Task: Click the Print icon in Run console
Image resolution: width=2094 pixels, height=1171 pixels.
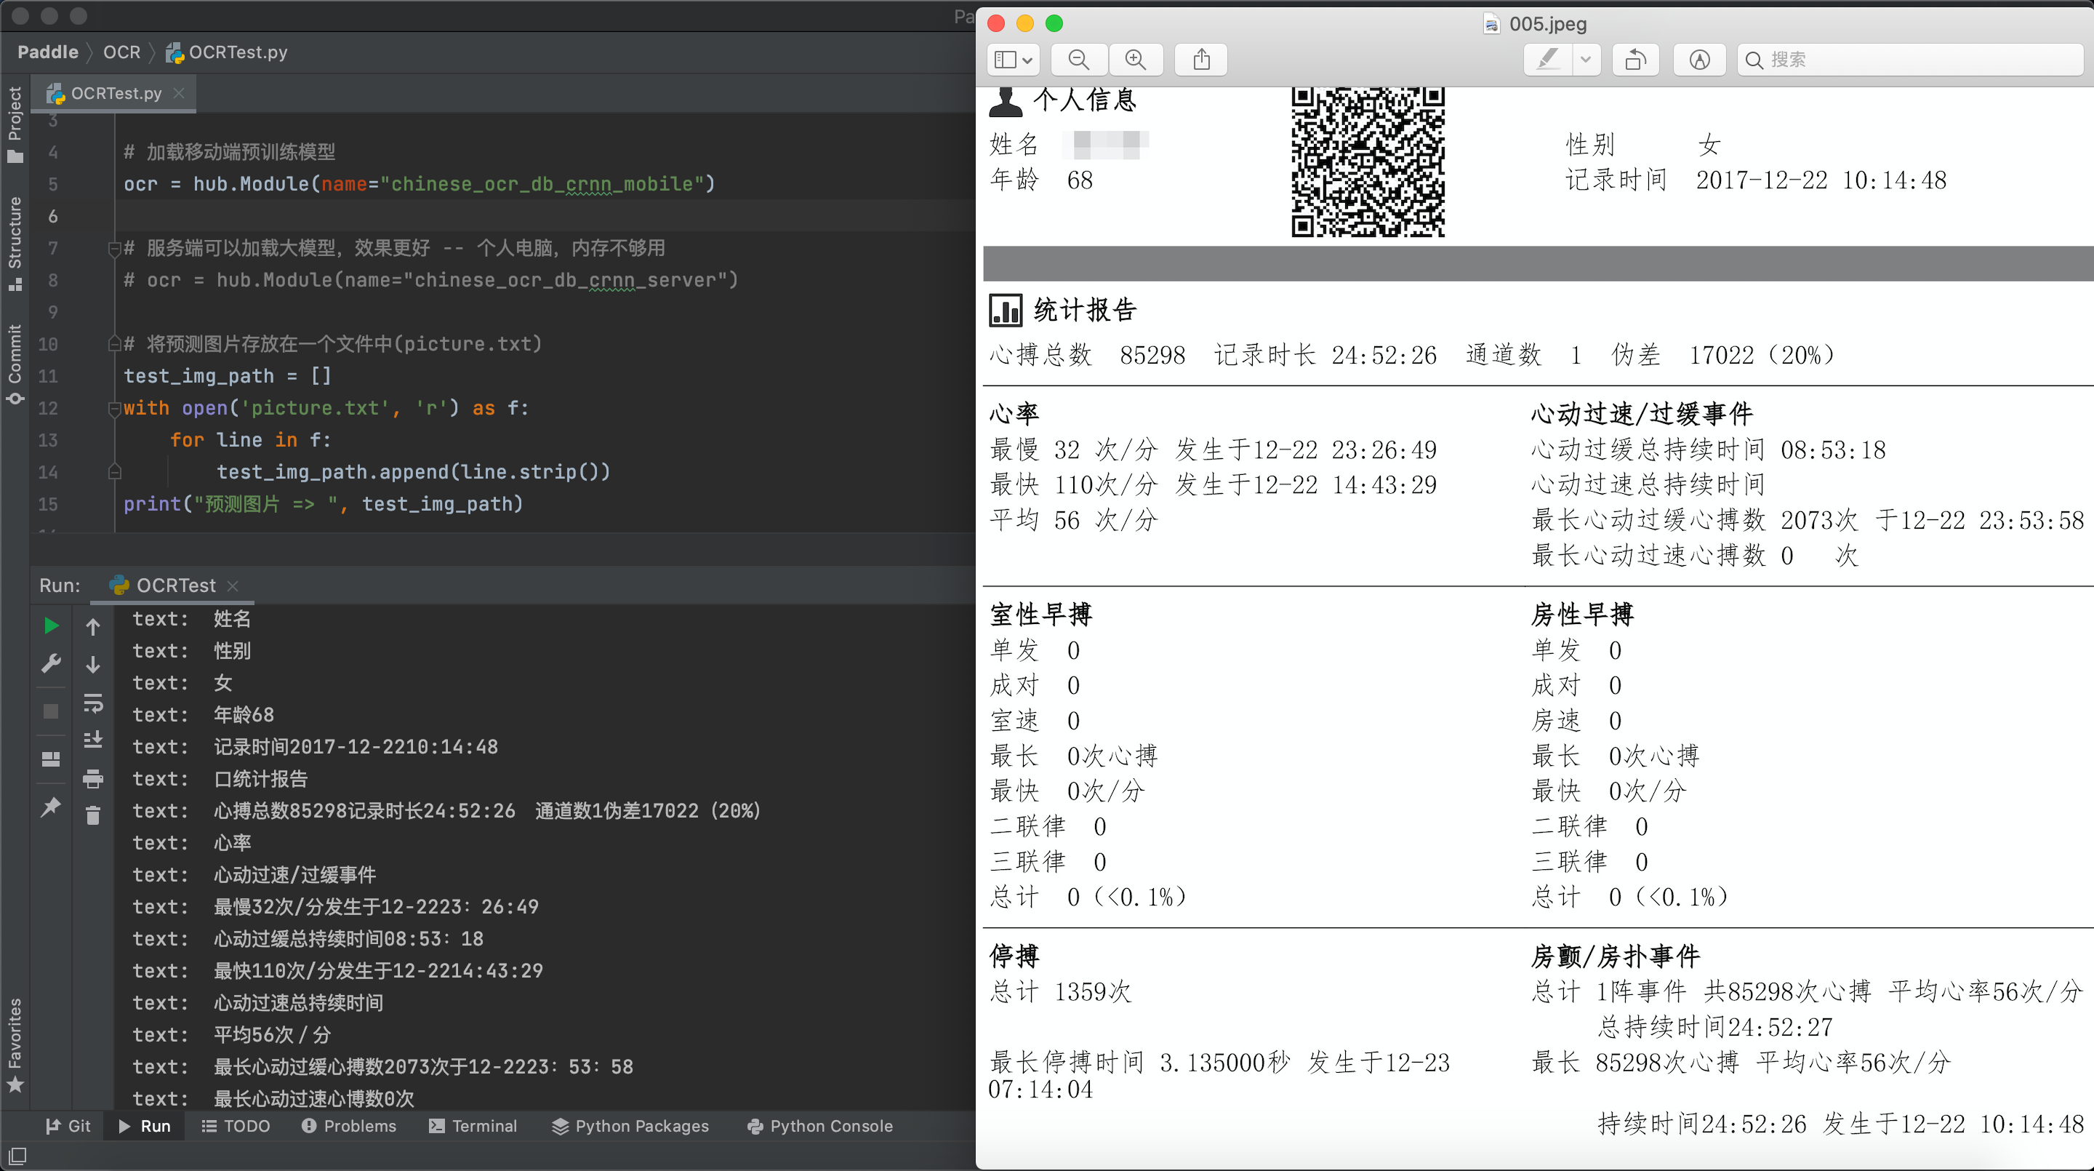Action: pos(92,779)
